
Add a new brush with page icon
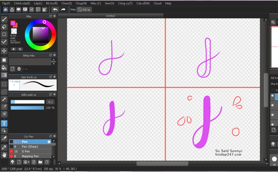pos(19,162)
